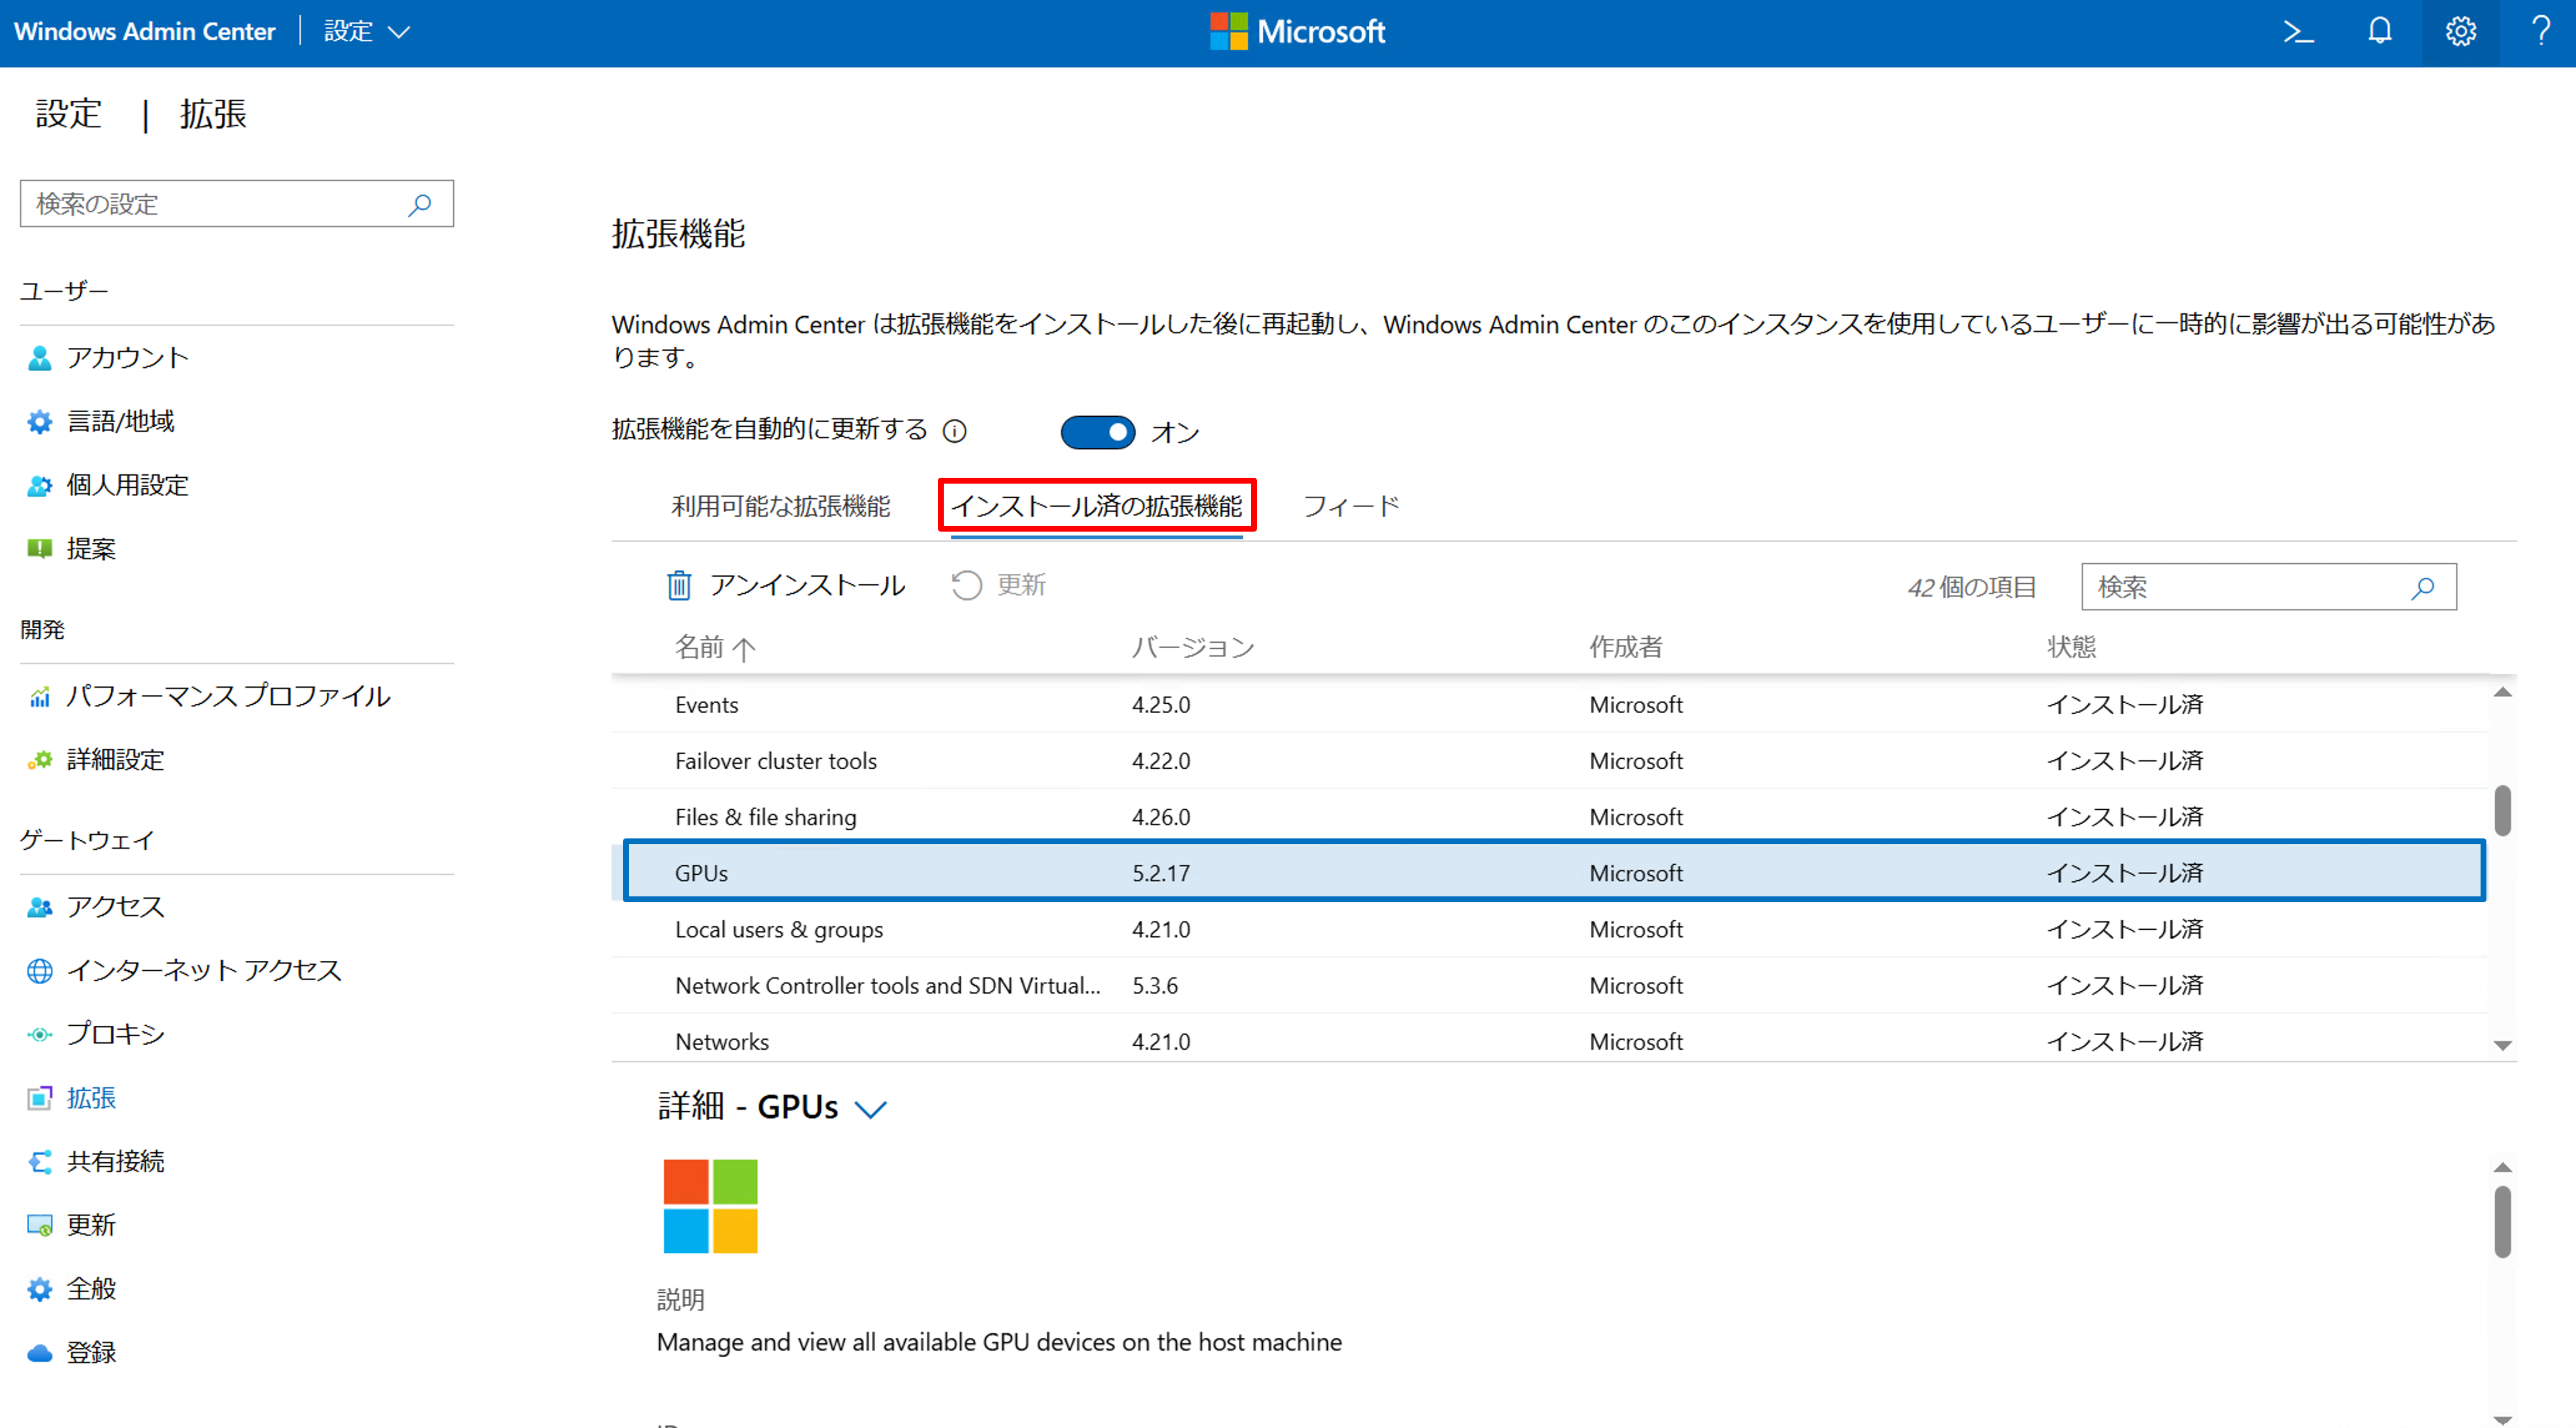Viewport: 2576px width, 1428px height.
Task: Click the 共有接続 icon in the sidebar
Action: coord(39,1162)
